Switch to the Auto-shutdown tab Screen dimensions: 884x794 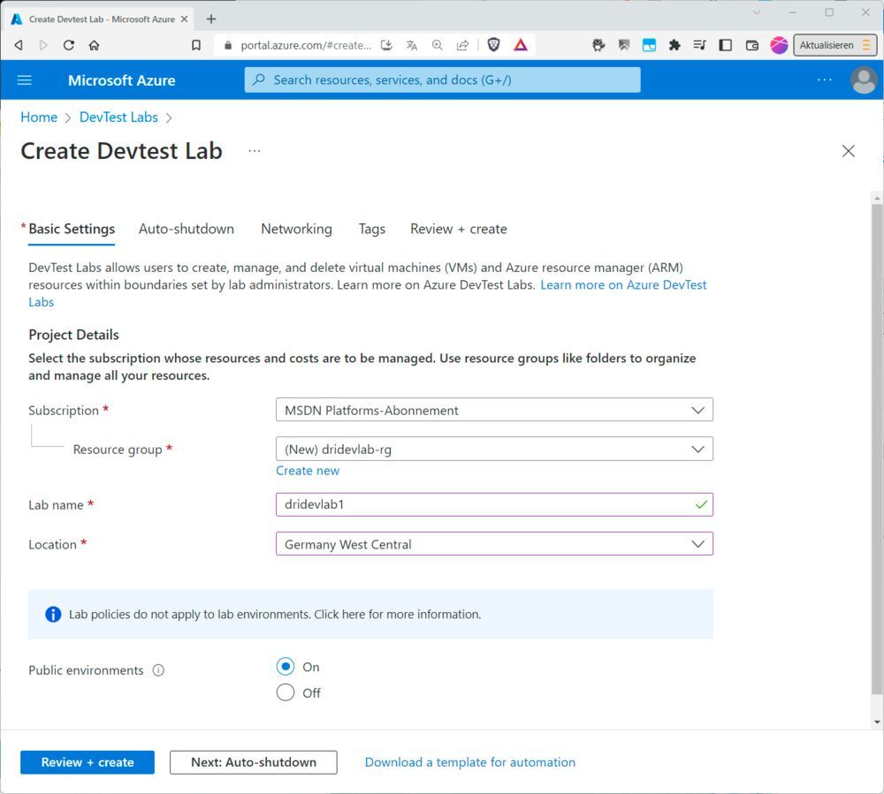(187, 229)
